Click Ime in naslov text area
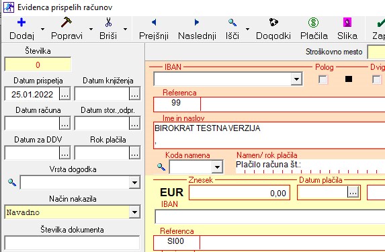This screenshot has width=385, height=252. click(x=269, y=135)
